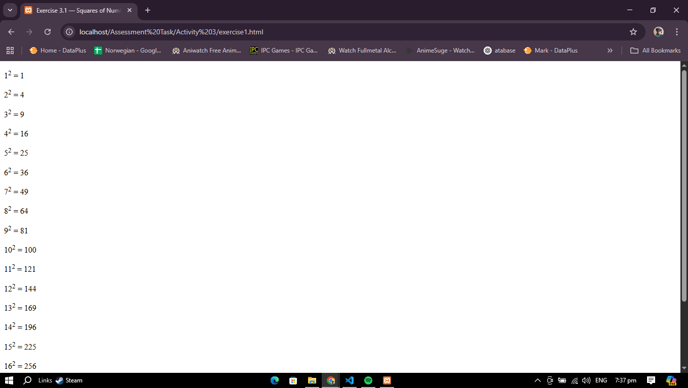Image resolution: width=688 pixels, height=388 pixels.
Task: Show hidden bookmarks with the chevron
Action: (x=610, y=51)
